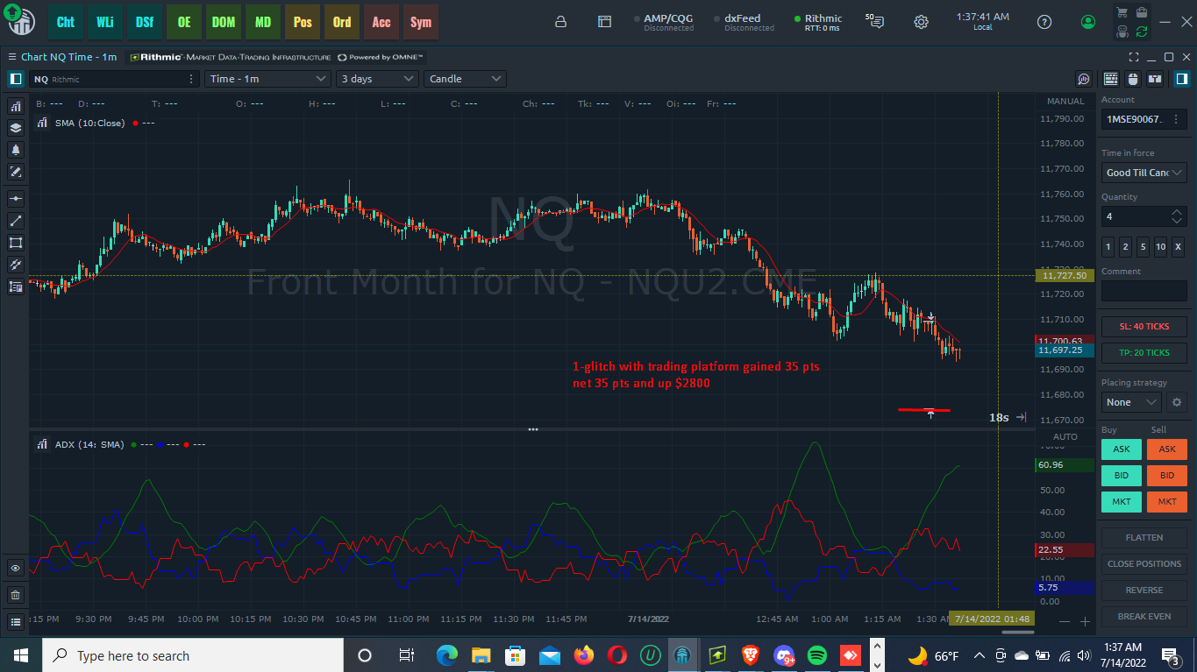
Task: Expand the Time - 1m timeframe dropdown
Action: pos(267,79)
